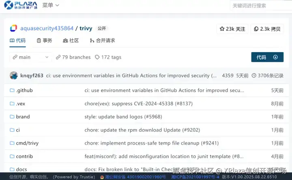The width and height of the screenshot is (292, 180).
Task: Open the trivy repository link
Action: click(86, 28)
